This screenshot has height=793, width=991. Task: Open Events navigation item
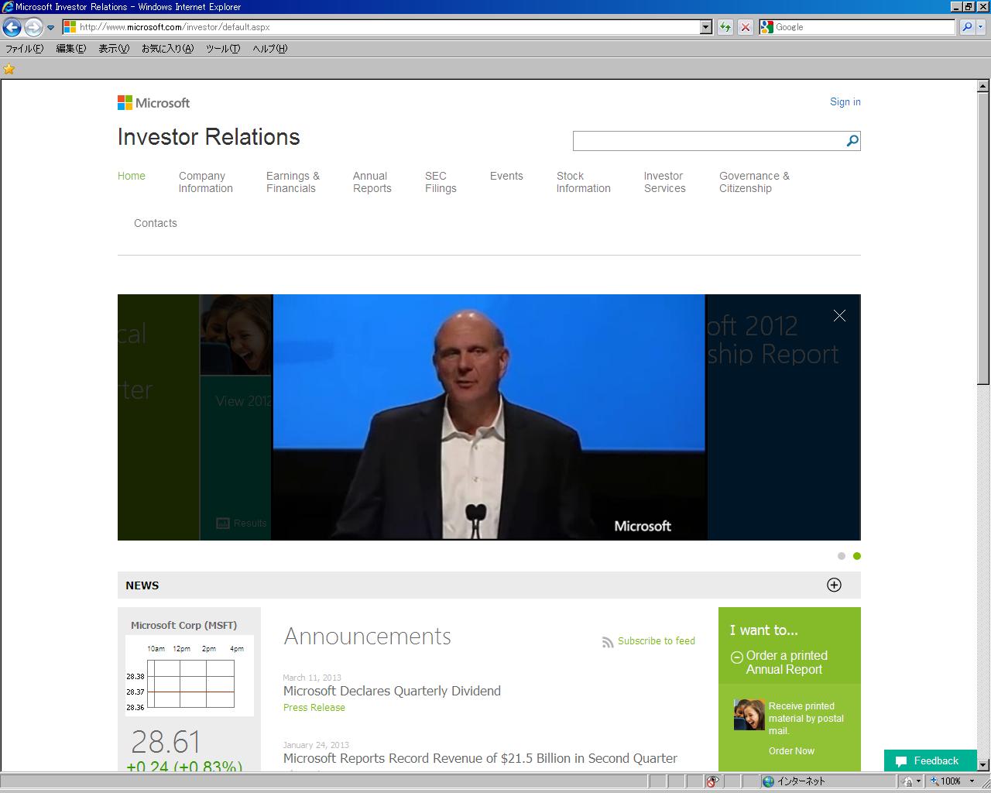click(x=506, y=176)
